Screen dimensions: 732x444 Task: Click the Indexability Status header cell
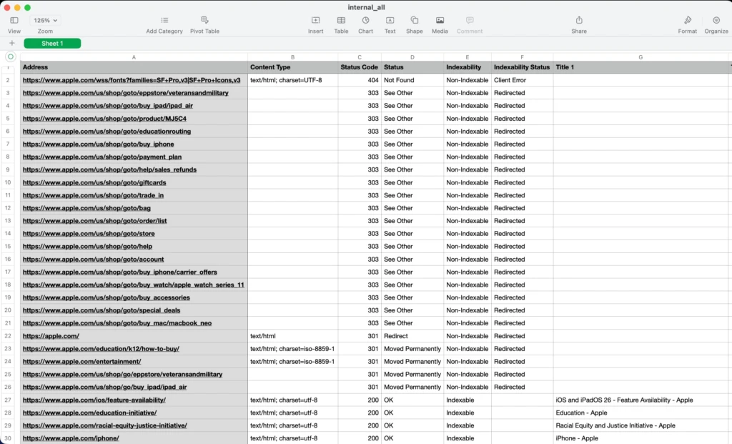[522, 67]
